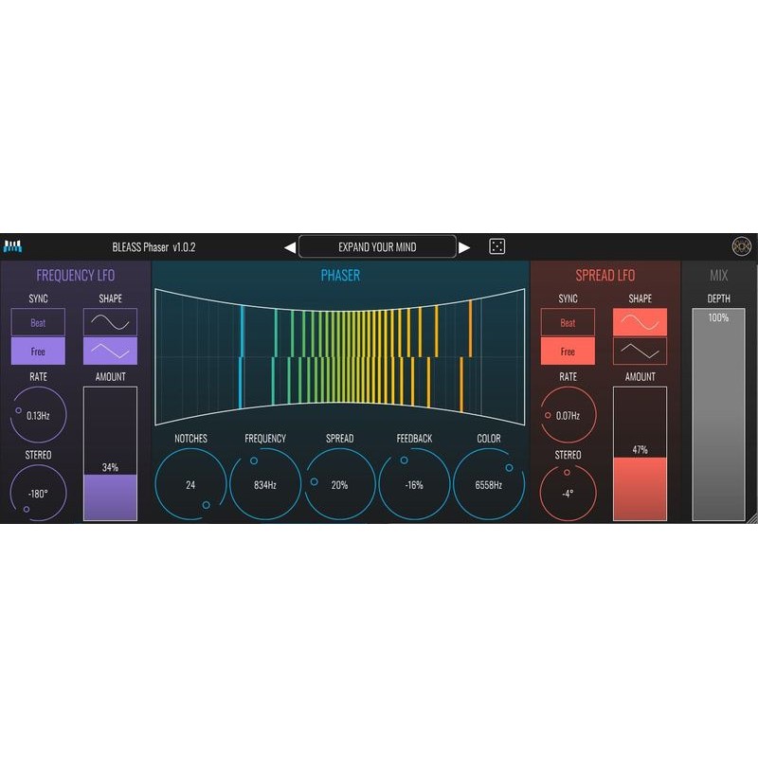Image resolution: width=758 pixels, height=758 pixels.
Task: Select the triangle wave shape in Spread LFO
Action: [640, 351]
